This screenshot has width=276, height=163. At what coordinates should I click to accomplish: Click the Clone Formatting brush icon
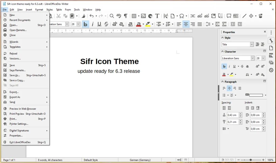(84, 16)
